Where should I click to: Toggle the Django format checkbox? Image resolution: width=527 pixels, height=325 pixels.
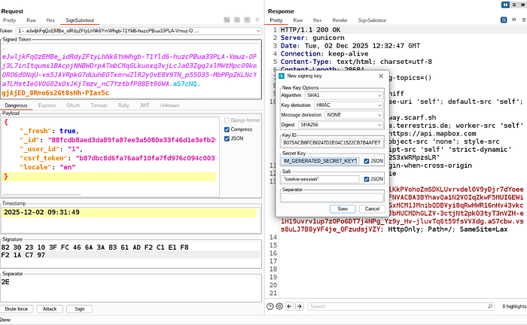(227, 120)
